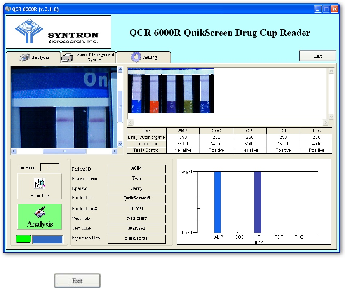Click the PCP Positive result cell

pos(283,150)
